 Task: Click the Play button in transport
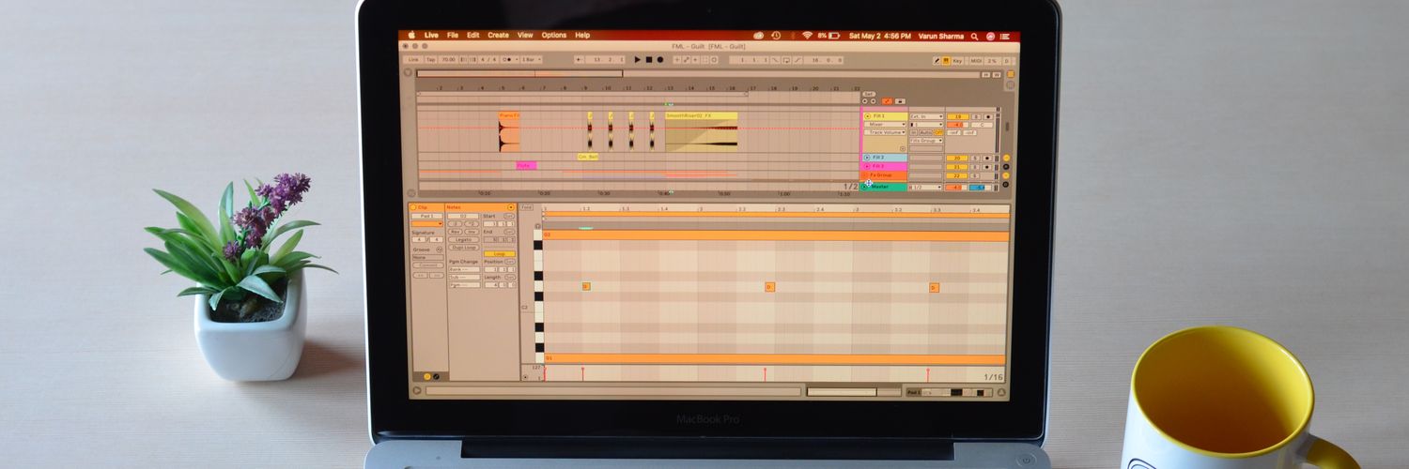(x=637, y=59)
